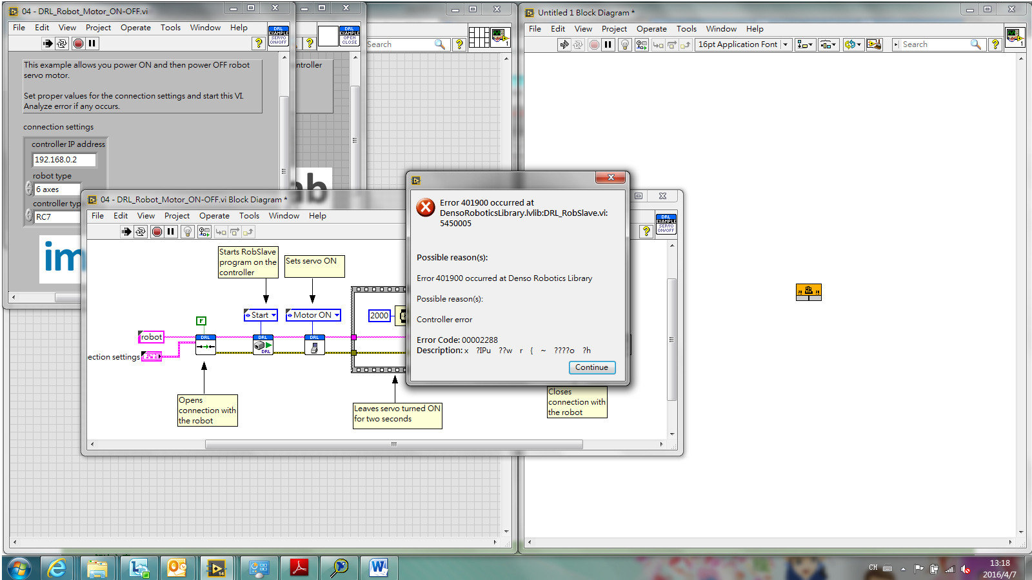The image size is (1032, 580).
Task: Run the 04 Block Diagram VI
Action: 126,231
